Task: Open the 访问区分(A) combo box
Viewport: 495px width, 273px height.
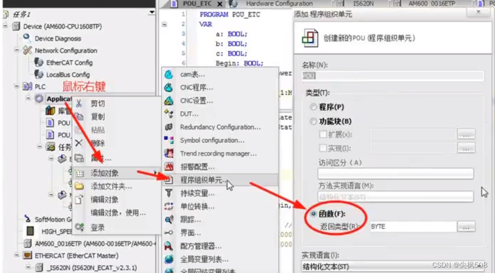Action: coord(396,173)
